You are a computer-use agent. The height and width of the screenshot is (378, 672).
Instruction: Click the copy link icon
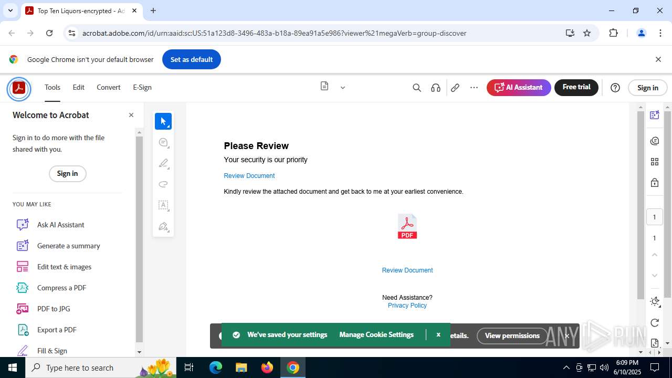pyautogui.click(x=455, y=88)
